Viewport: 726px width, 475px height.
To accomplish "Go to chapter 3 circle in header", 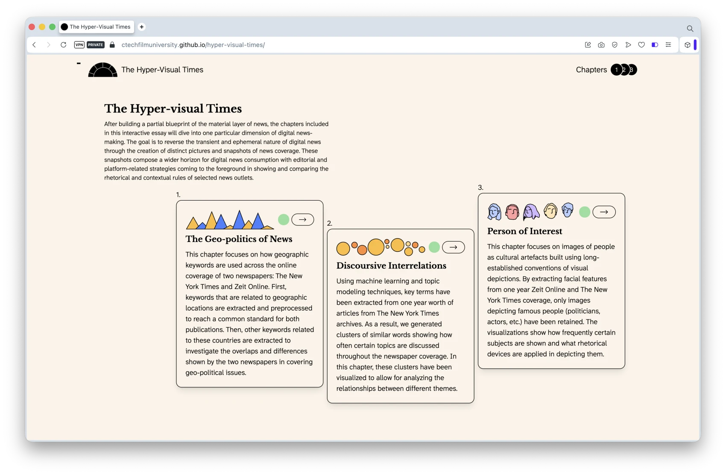I will pos(633,70).
